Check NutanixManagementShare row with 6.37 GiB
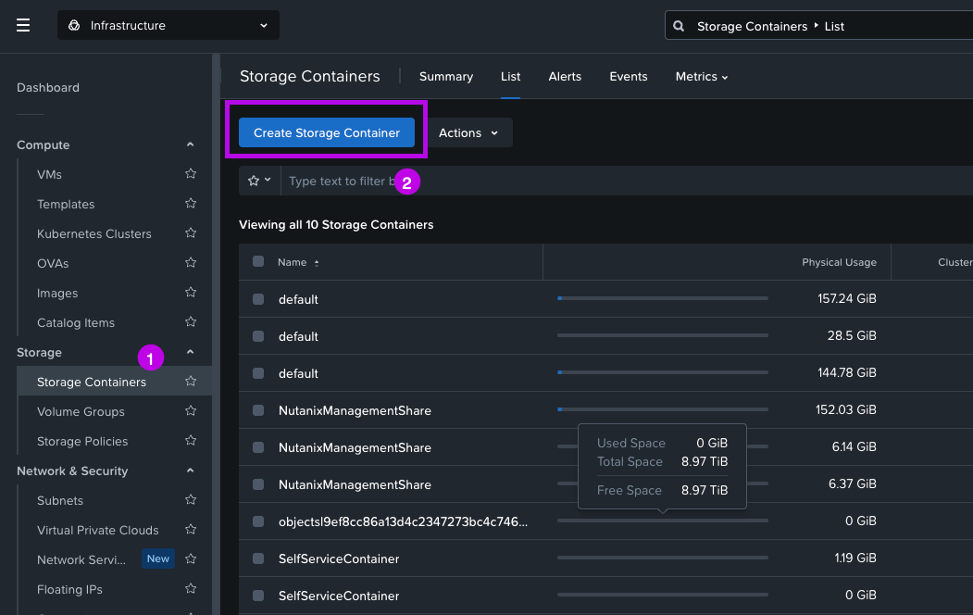This screenshot has width=973, height=615. [x=258, y=484]
